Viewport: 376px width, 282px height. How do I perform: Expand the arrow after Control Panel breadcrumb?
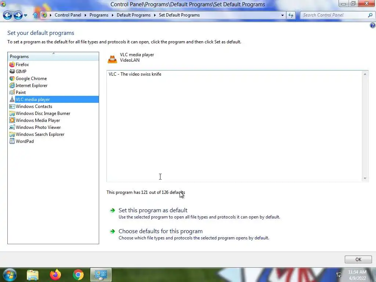(85, 15)
